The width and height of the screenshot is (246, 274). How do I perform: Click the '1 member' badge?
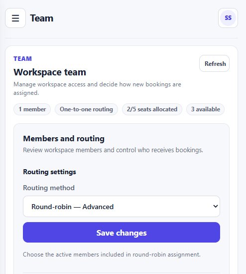tap(32, 109)
